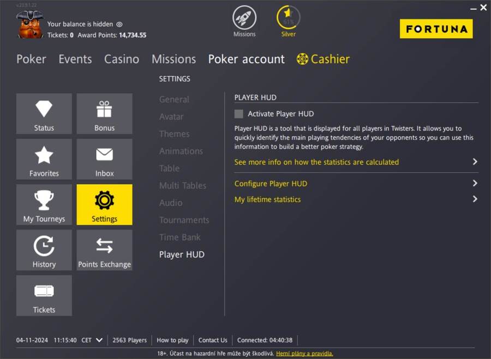Switch to the Poker tab
This screenshot has height=359, width=491.
click(x=31, y=59)
